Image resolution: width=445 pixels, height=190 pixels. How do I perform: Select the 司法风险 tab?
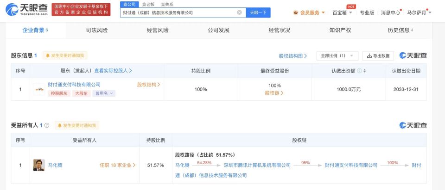tap(97, 31)
